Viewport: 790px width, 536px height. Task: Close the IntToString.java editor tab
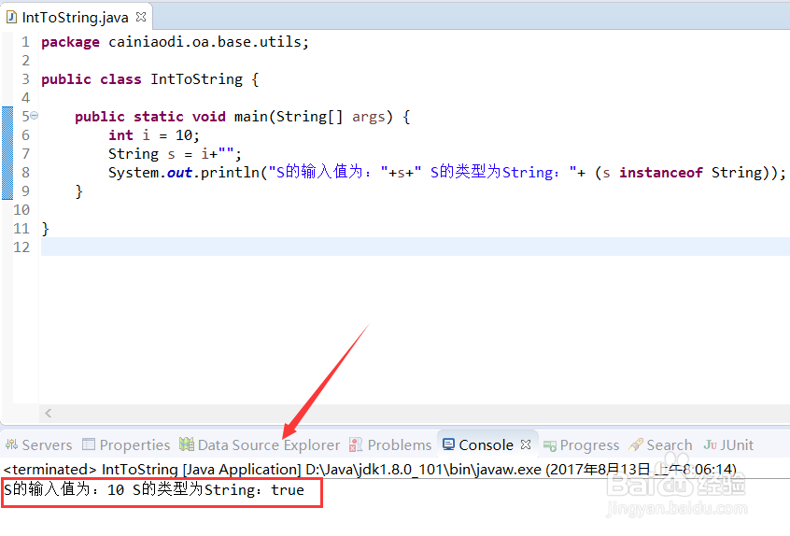coord(141,17)
